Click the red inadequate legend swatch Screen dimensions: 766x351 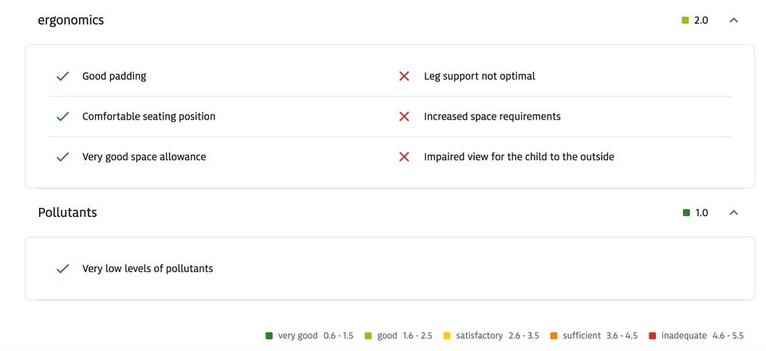point(653,336)
